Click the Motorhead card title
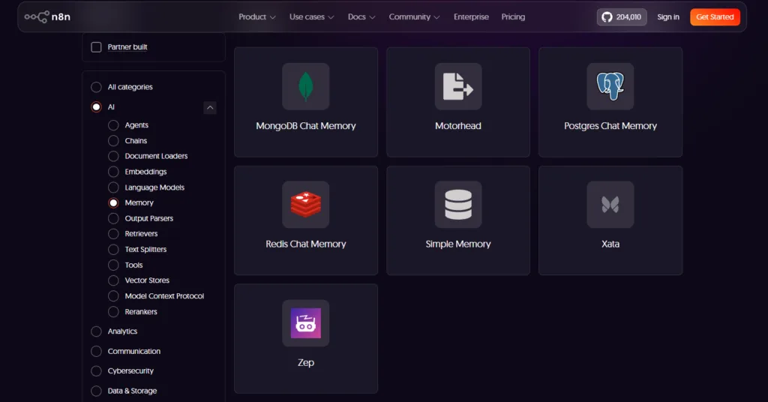The image size is (768, 402). pyautogui.click(x=458, y=126)
